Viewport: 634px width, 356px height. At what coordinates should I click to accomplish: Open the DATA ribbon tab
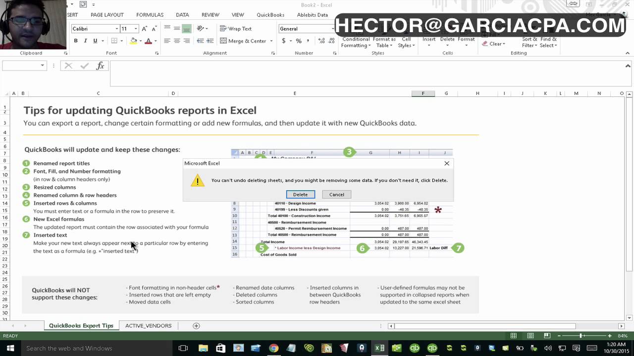182,15
